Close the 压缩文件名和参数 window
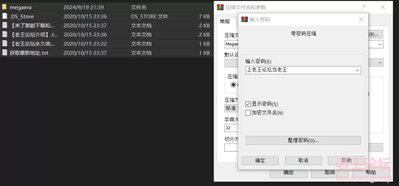399x186 pixels. pos(383,7)
